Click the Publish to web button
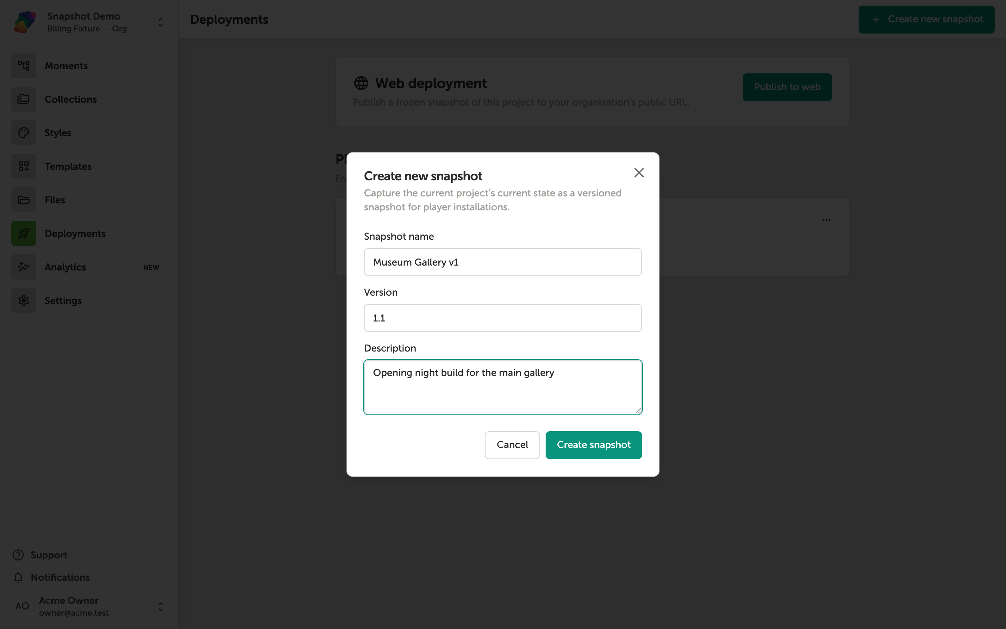This screenshot has width=1006, height=629. click(787, 87)
